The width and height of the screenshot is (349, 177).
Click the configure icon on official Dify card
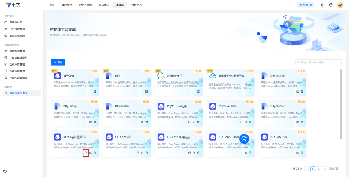(146, 91)
